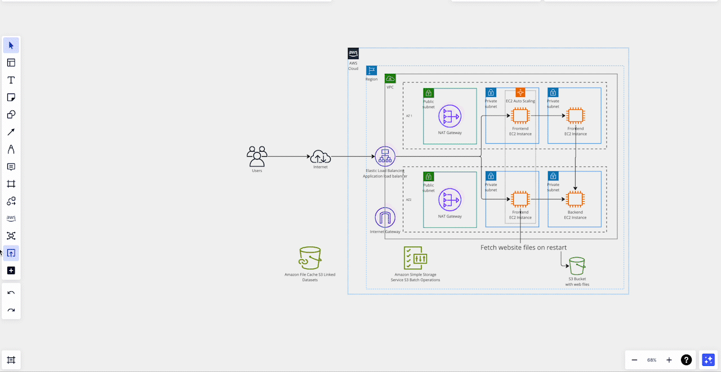The height and width of the screenshot is (372, 721).
Task: Zoom in with the plus button
Action: point(669,360)
